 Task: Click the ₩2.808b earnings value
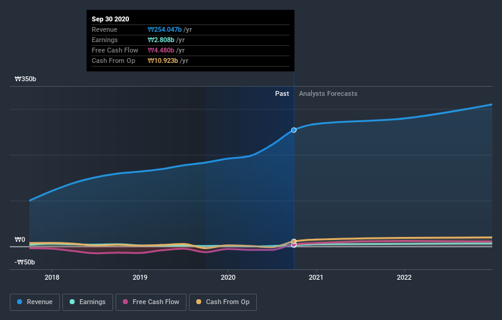click(x=161, y=40)
